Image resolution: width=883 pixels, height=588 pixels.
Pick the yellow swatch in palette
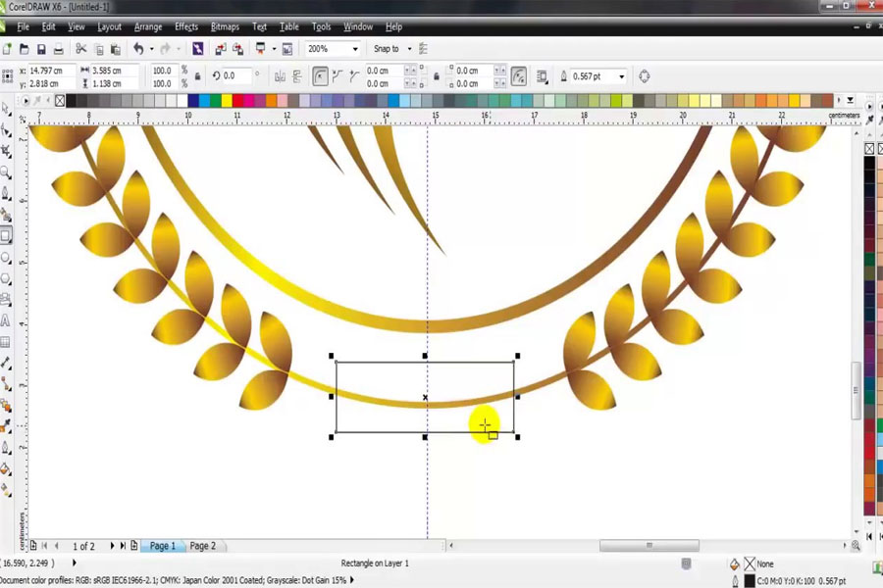(227, 101)
